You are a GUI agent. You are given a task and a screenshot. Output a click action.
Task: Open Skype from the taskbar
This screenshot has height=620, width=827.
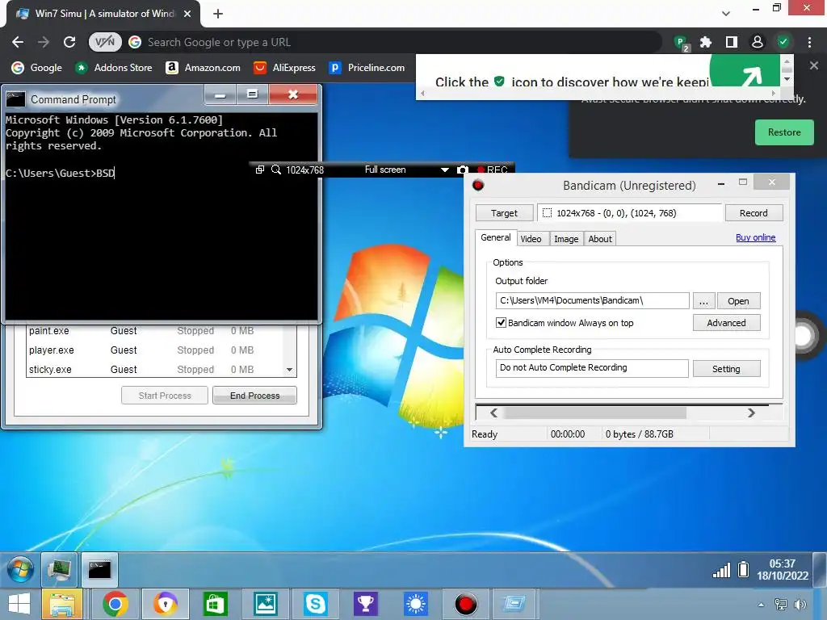pyautogui.click(x=316, y=604)
